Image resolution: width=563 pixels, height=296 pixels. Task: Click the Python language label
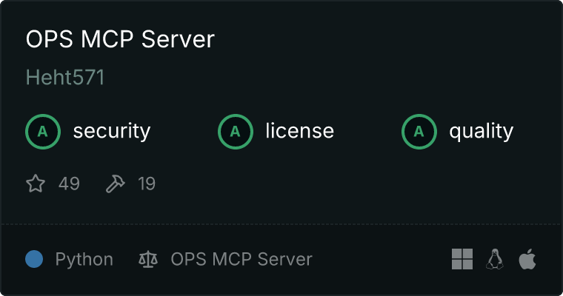84,260
